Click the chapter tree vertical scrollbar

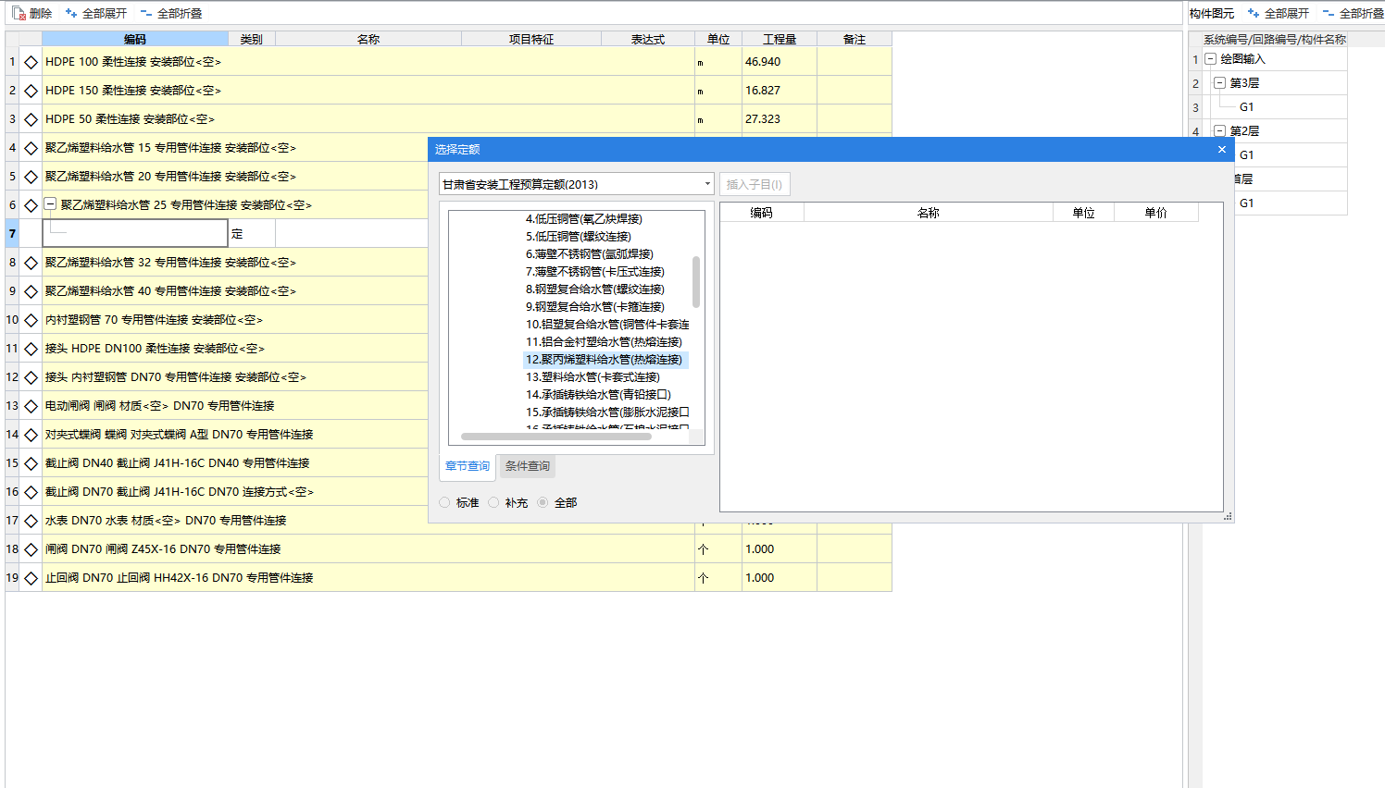point(696,282)
